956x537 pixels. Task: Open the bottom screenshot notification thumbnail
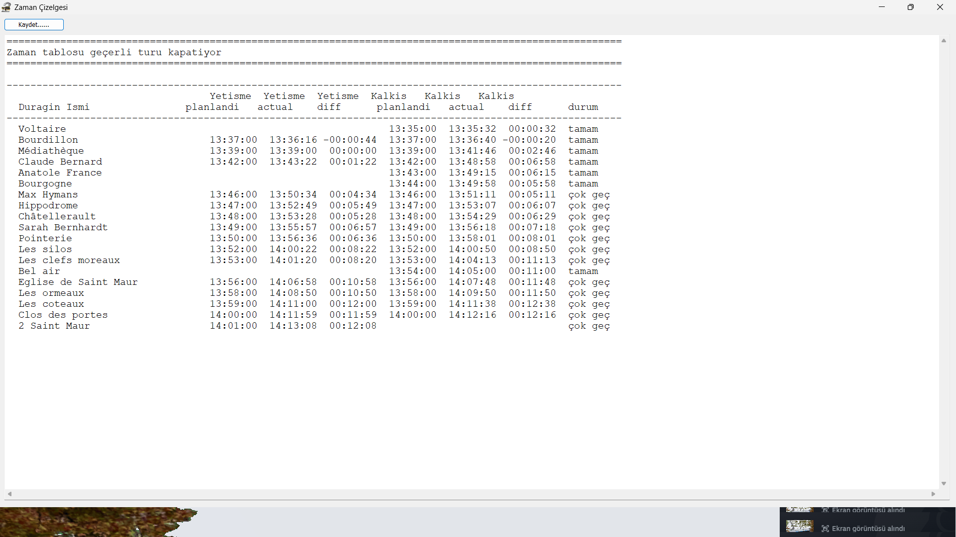pos(800,526)
